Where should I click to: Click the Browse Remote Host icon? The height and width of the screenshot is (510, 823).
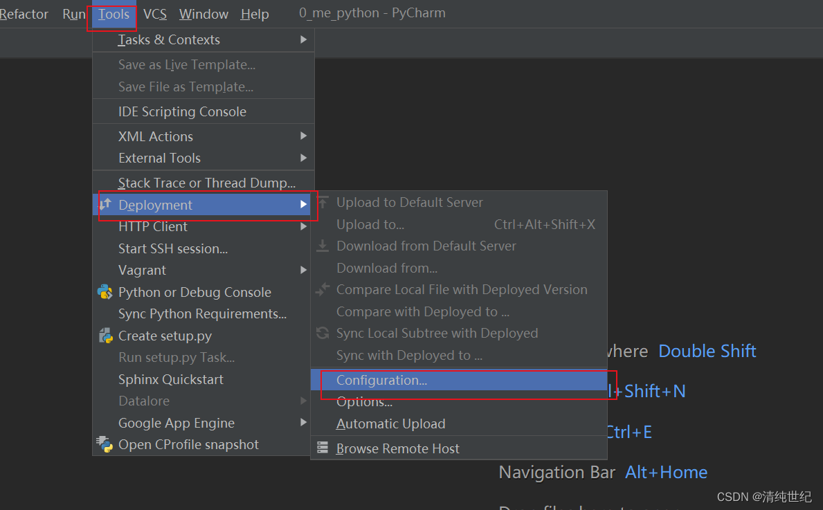pos(323,448)
